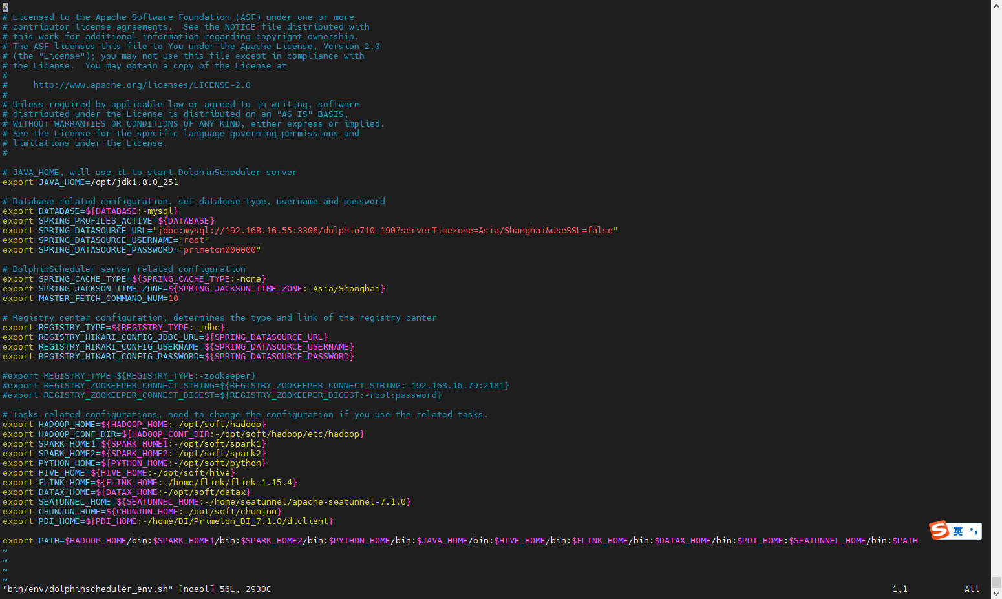
Task: Click the MASTER_FETCH_COMMAND_NUM value 10
Action: [173, 298]
